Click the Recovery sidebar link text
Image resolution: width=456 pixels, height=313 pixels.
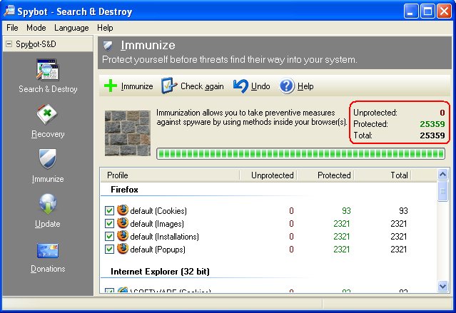point(48,134)
